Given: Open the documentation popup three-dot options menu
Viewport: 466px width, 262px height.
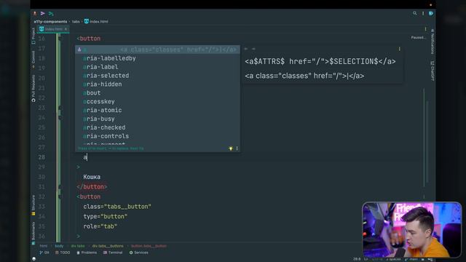Looking at the screenshot, I should coord(400,49).
